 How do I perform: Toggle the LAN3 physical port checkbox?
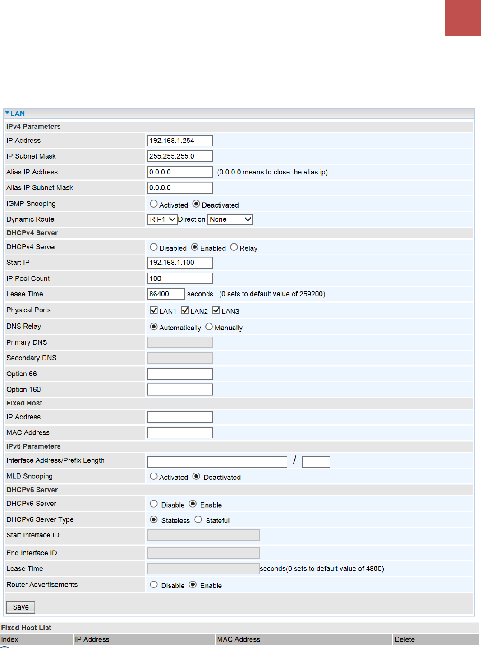(216, 310)
